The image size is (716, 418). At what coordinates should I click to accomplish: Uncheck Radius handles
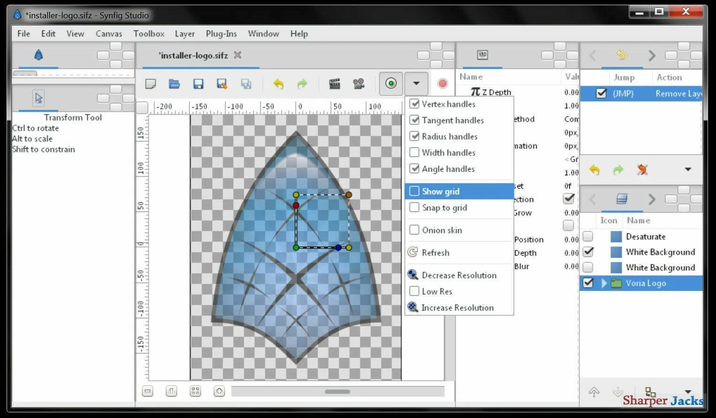click(414, 136)
